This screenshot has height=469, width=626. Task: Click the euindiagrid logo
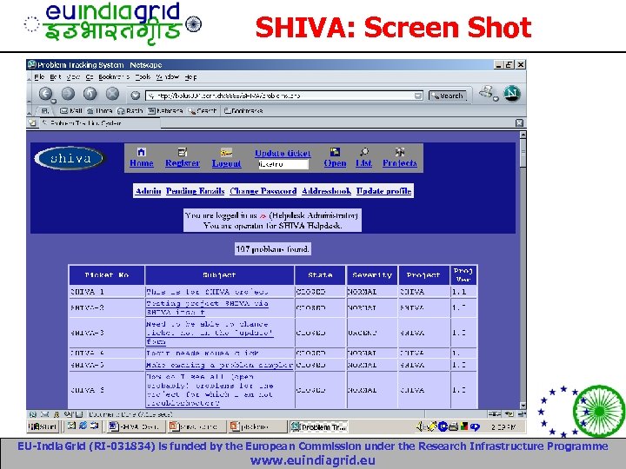(x=112, y=24)
